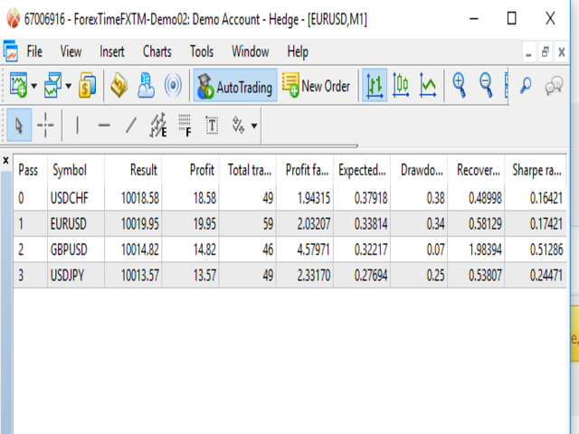579x434 pixels.
Task: Open the View menu
Action: pyautogui.click(x=71, y=52)
